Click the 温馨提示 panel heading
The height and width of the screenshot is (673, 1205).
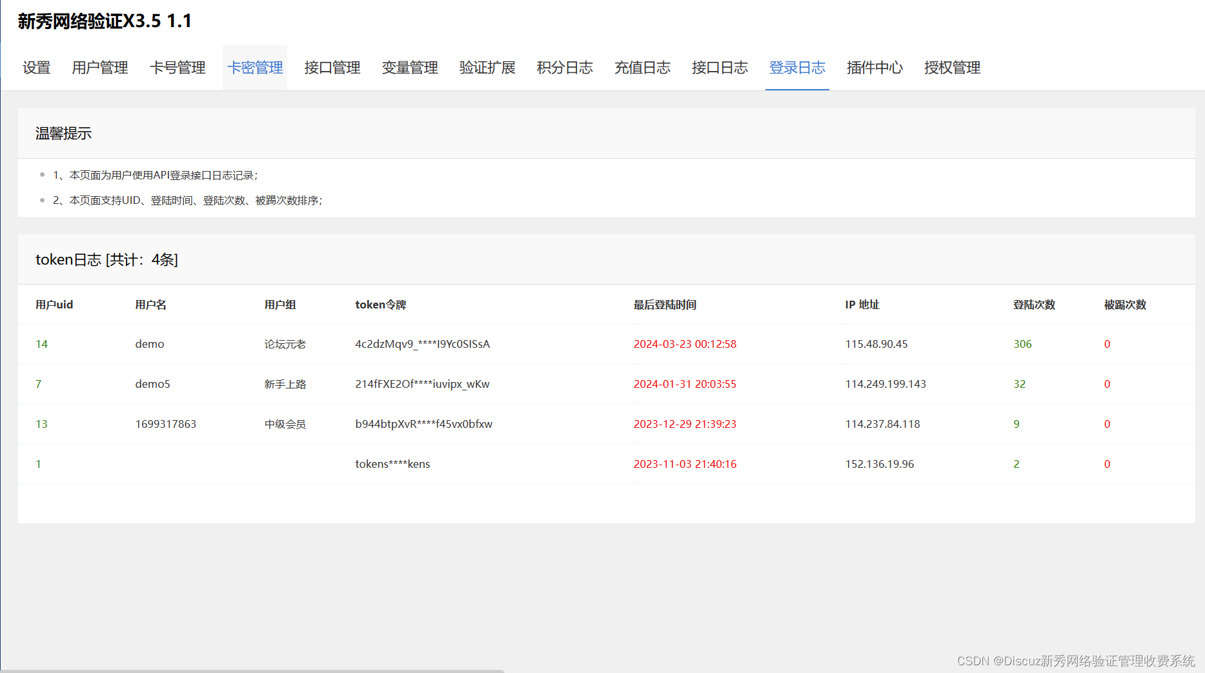tap(63, 134)
